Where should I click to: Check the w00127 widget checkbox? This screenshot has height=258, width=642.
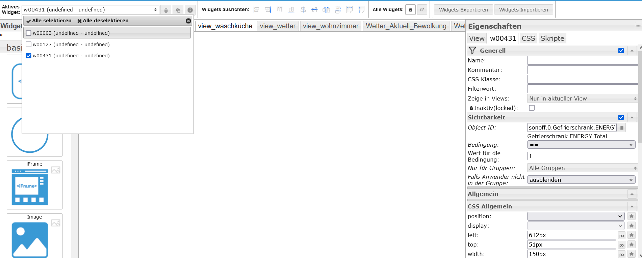(29, 44)
